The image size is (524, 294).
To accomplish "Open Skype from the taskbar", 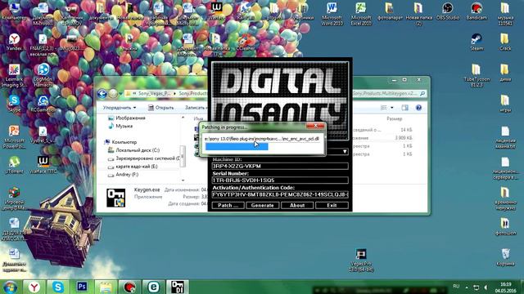I will tap(58, 287).
